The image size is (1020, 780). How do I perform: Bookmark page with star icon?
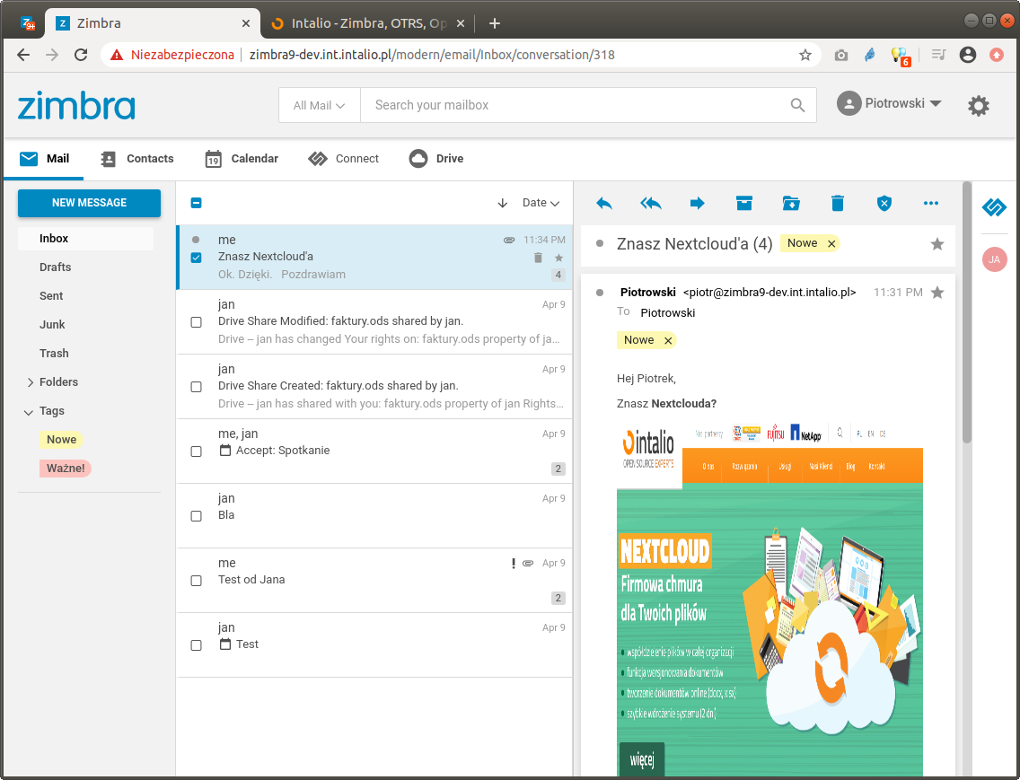[x=805, y=55]
